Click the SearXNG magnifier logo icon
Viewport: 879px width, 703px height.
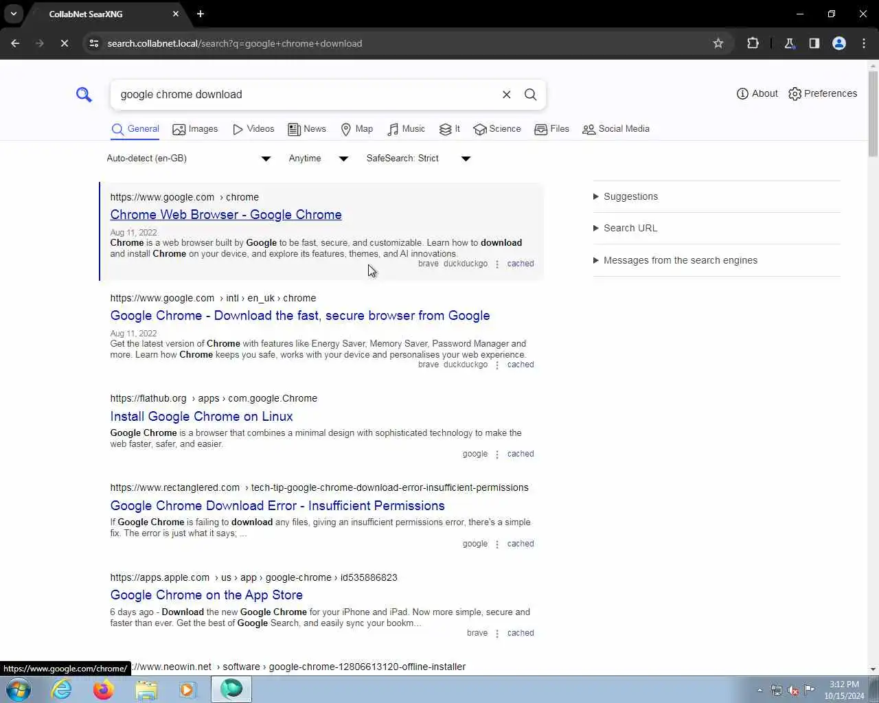(84, 94)
